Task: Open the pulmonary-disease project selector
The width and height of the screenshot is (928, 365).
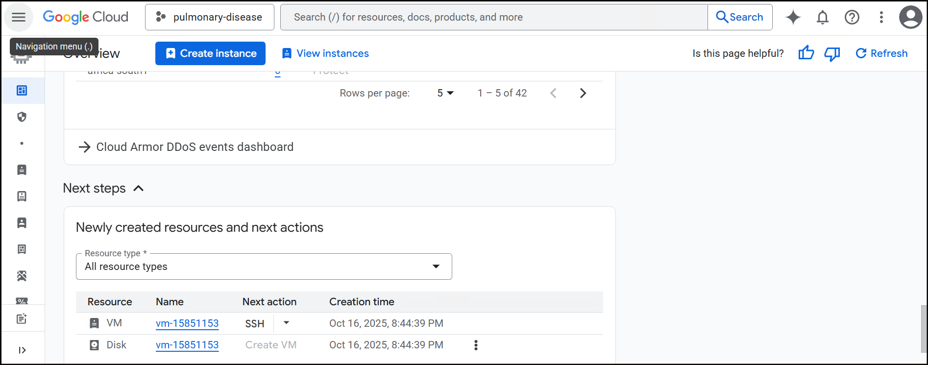Action: click(x=209, y=17)
